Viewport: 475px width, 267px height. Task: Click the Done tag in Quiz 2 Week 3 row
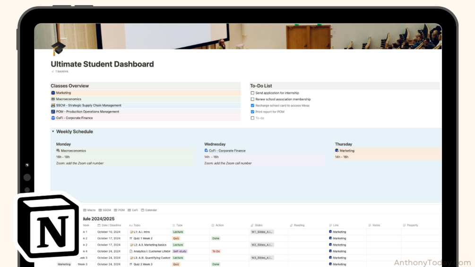coord(216,264)
